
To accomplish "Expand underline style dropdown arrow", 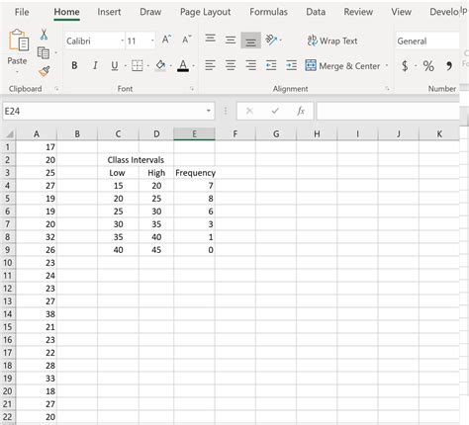I will [x=126, y=66].
